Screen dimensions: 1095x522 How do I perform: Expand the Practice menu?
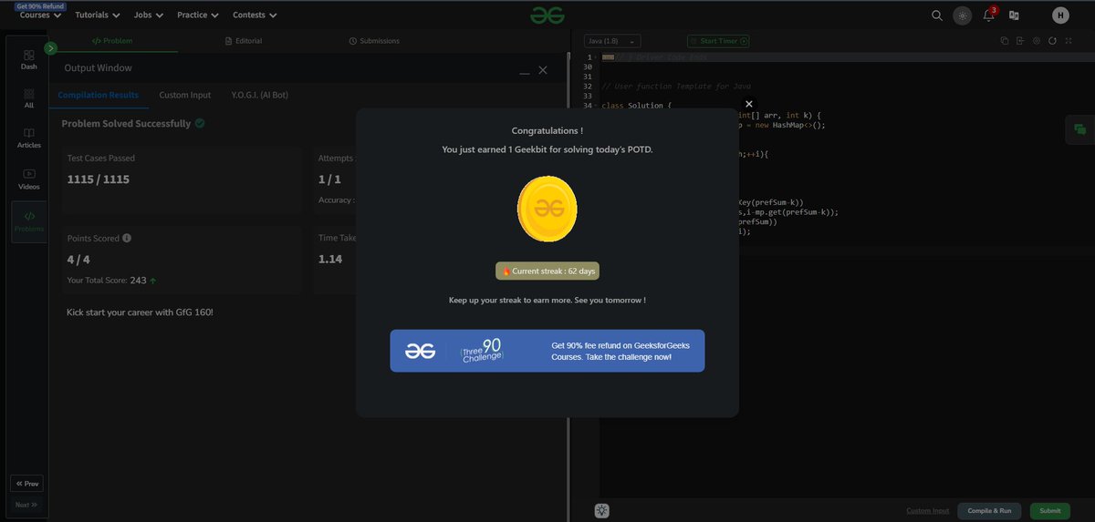point(198,15)
